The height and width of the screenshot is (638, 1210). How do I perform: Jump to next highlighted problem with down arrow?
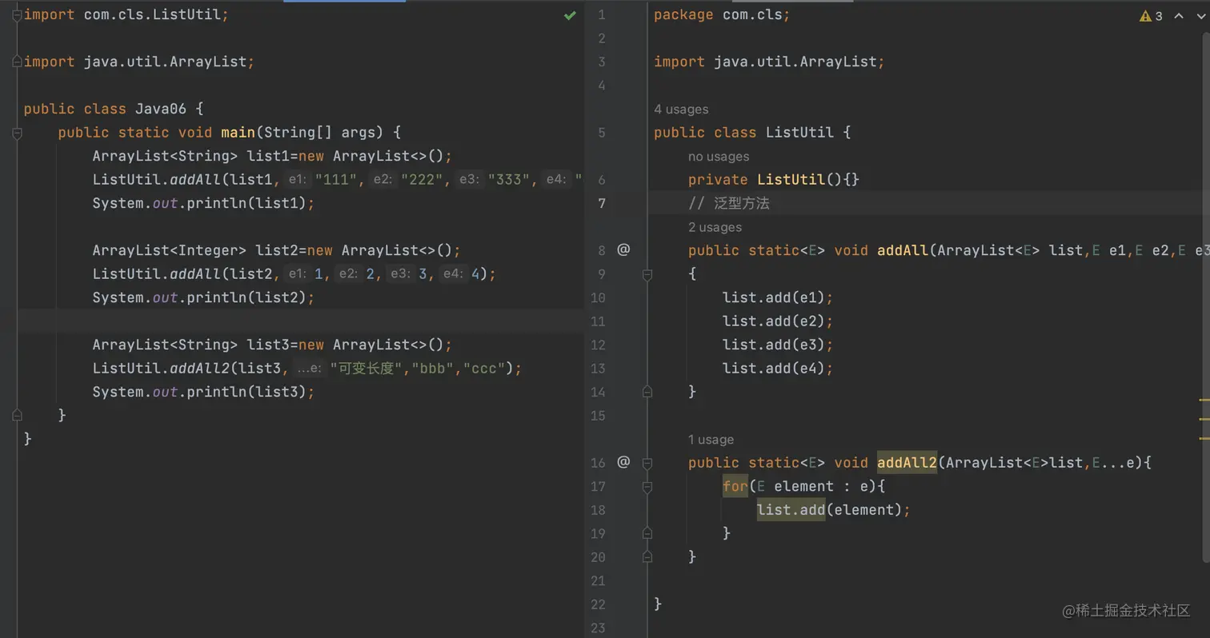(x=1200, y=16)
